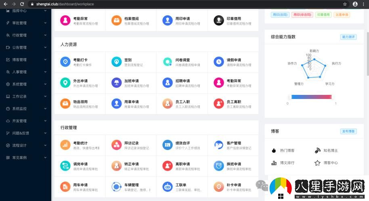
Task: Expand the 系统监控 chevron
Action: point(45,109)
